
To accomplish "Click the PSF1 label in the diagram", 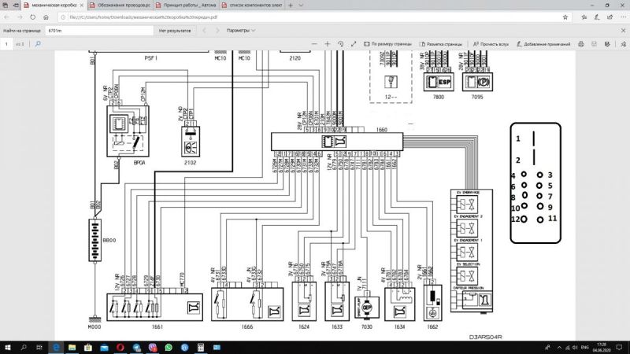I will 151,57.
